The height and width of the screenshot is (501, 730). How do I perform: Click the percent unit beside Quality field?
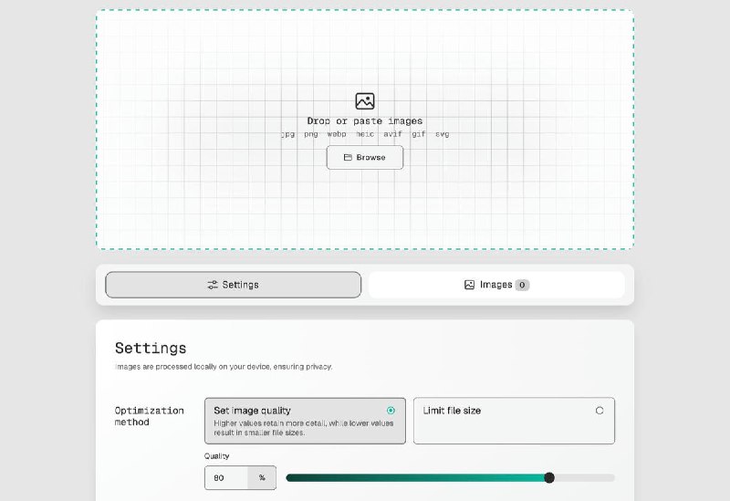point(262,477)
